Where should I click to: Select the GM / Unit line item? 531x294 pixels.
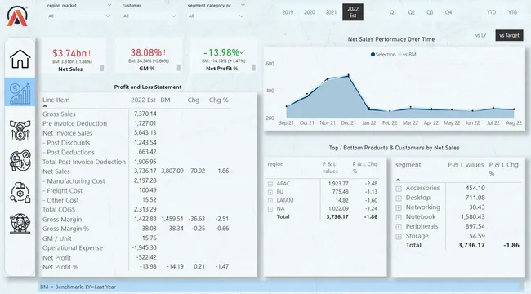coord(57,238)
